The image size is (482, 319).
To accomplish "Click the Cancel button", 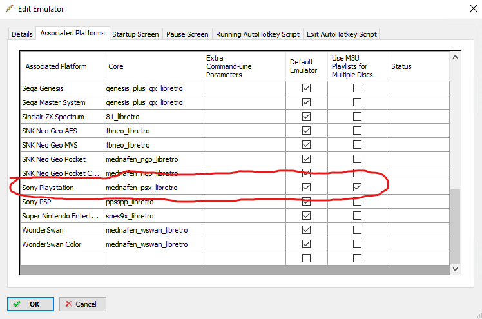I will (x=82, y=304).
